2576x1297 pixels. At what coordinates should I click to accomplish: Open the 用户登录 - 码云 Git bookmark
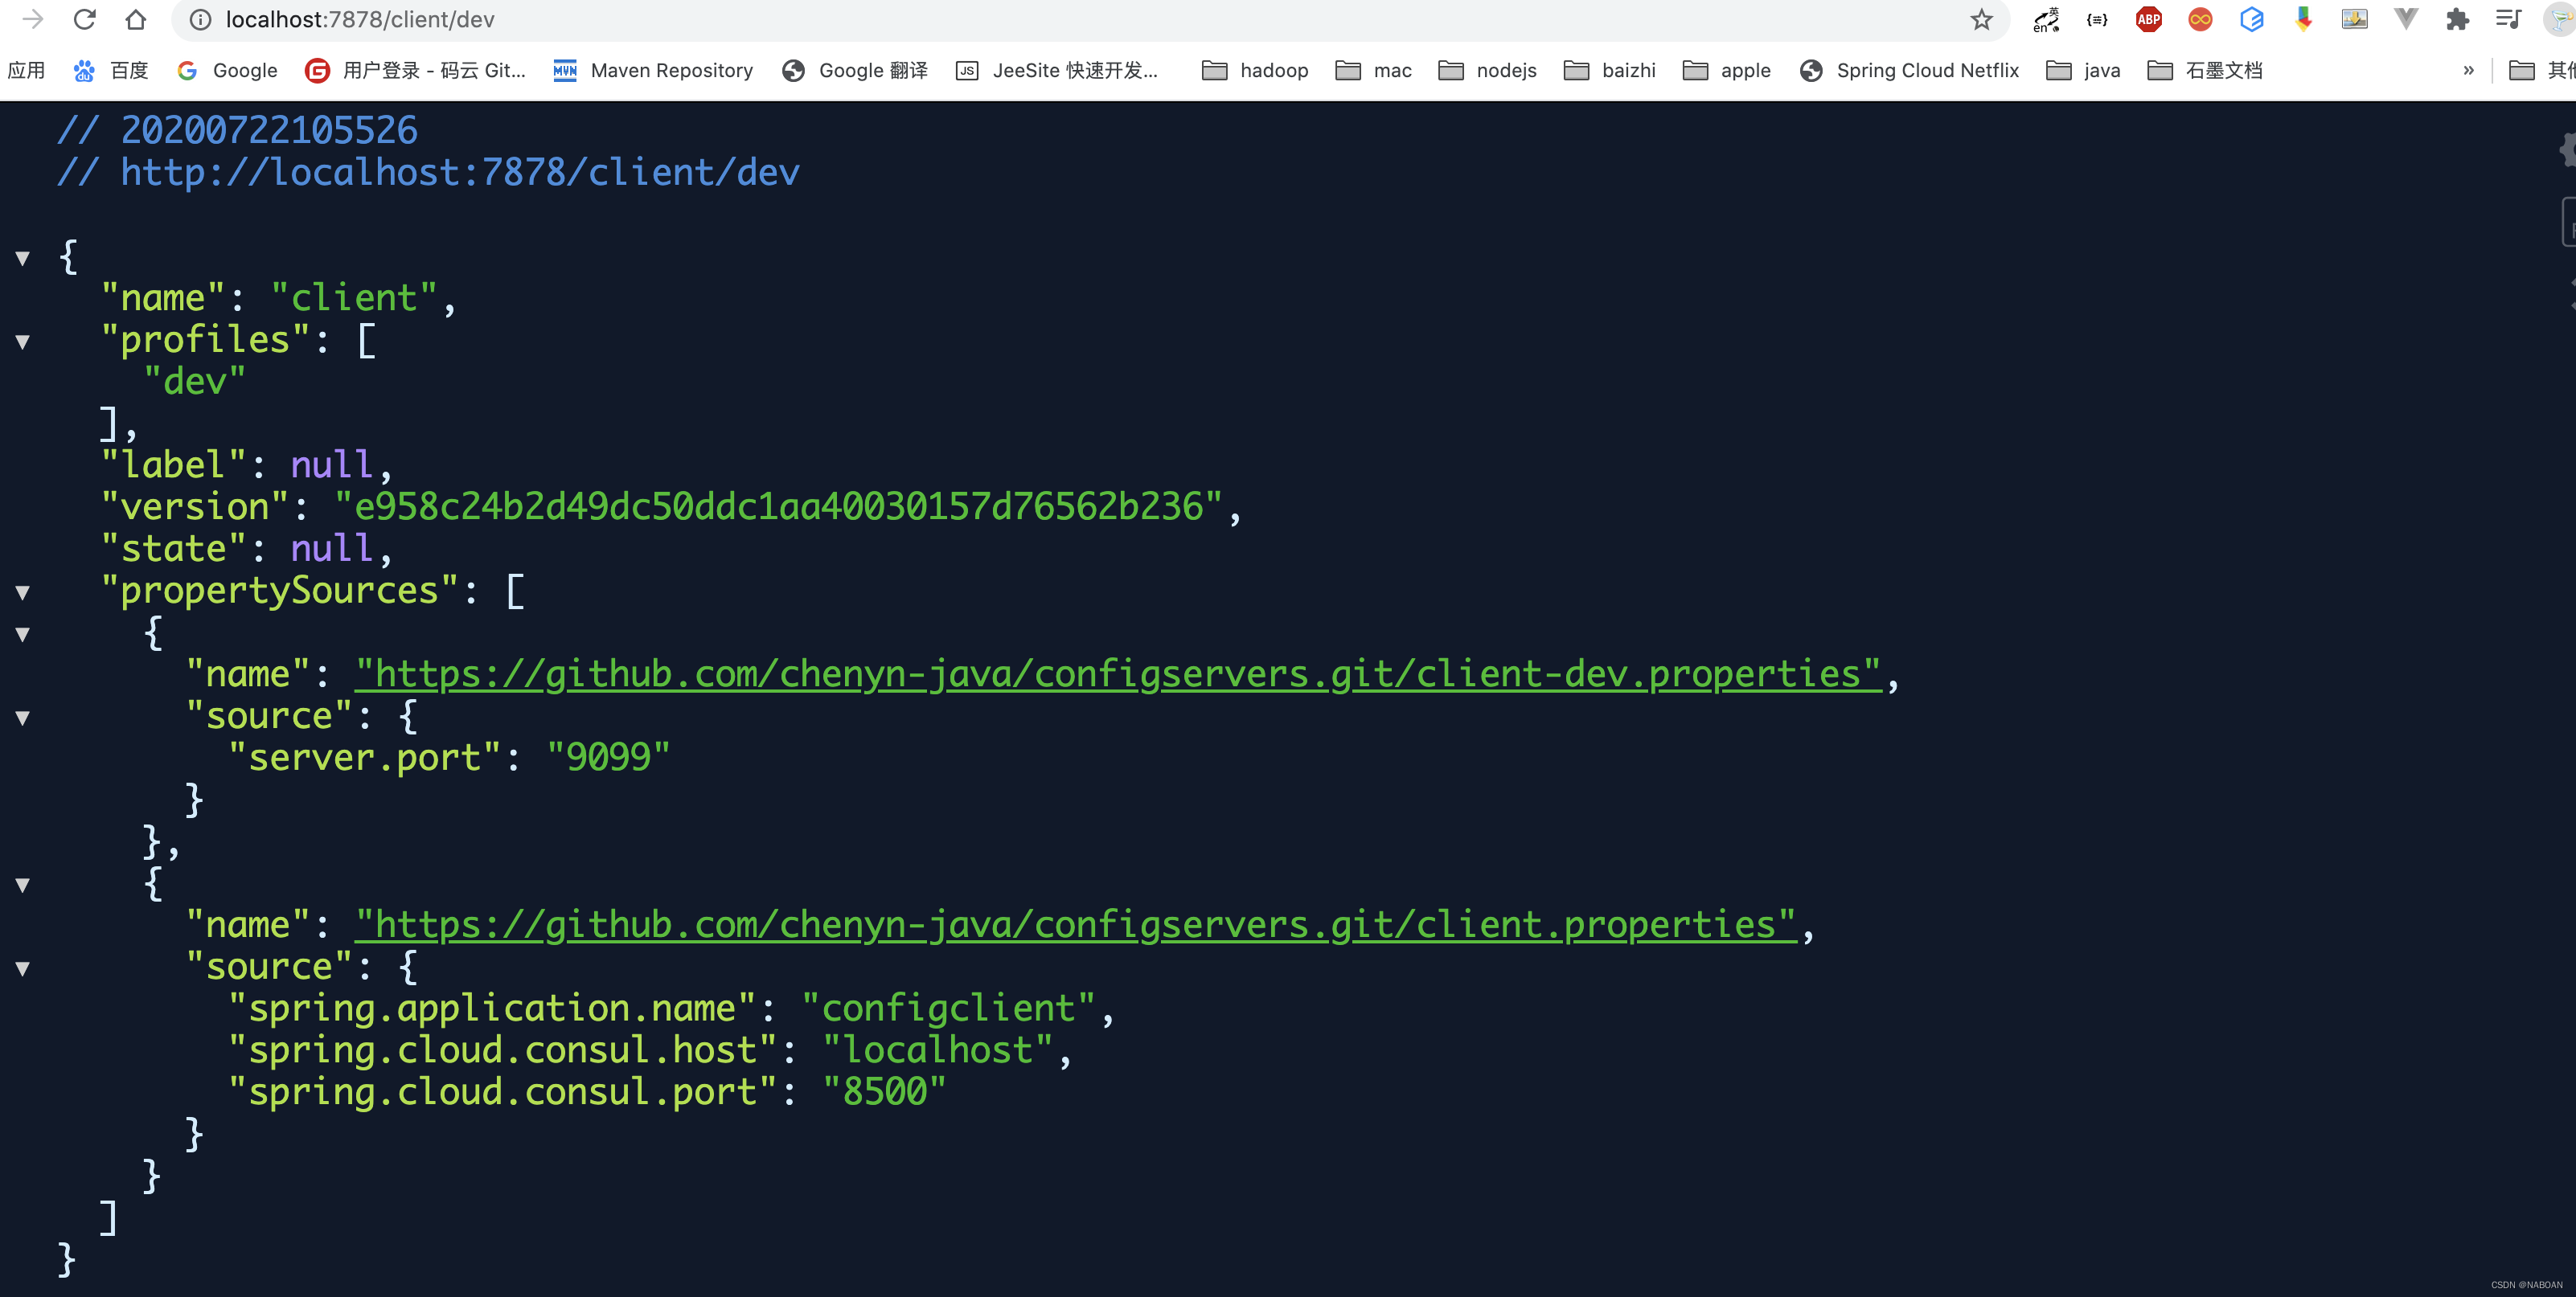click(415, 70)
